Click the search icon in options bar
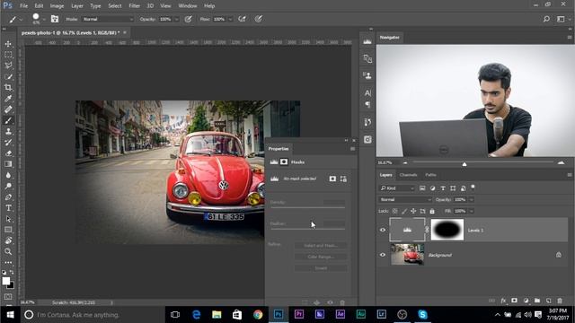The height and width of the screenshot is (323, 575). [546, 19]
